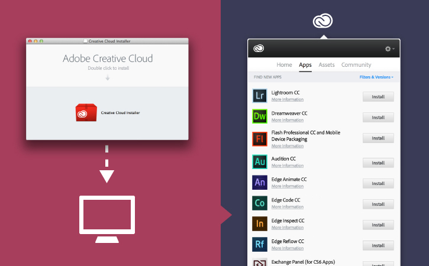Install Lightroom CC
The height and width of the screenshot is (266, 429).
pos(378,97)
